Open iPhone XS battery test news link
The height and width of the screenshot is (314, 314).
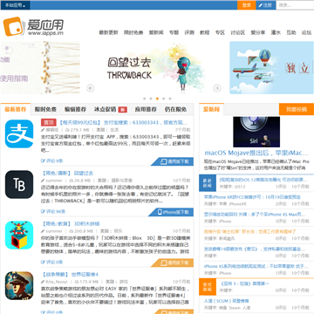pos(256,266)
